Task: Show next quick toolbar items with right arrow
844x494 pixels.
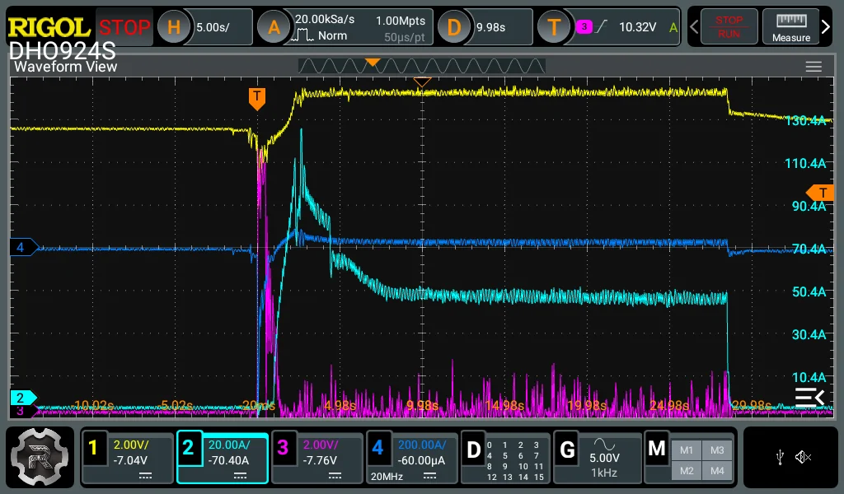Action: (826, 27)
